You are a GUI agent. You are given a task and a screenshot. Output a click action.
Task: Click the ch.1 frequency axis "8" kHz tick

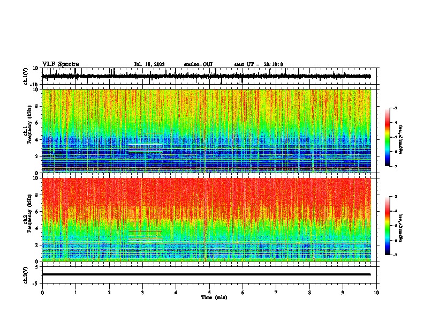point(37,106)
